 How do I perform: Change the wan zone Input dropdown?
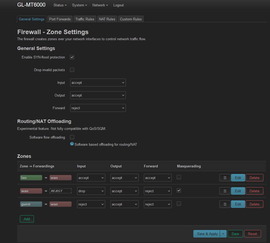pyautogui.click(x=91, y=191)
